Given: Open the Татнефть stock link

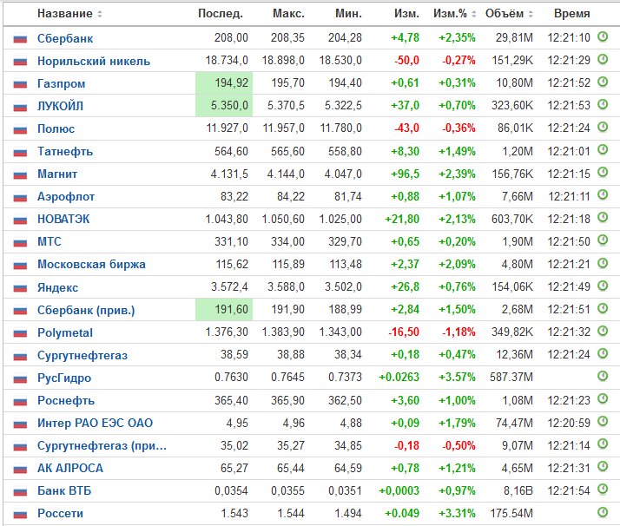Looking at the screenshot, I should 65,151.
